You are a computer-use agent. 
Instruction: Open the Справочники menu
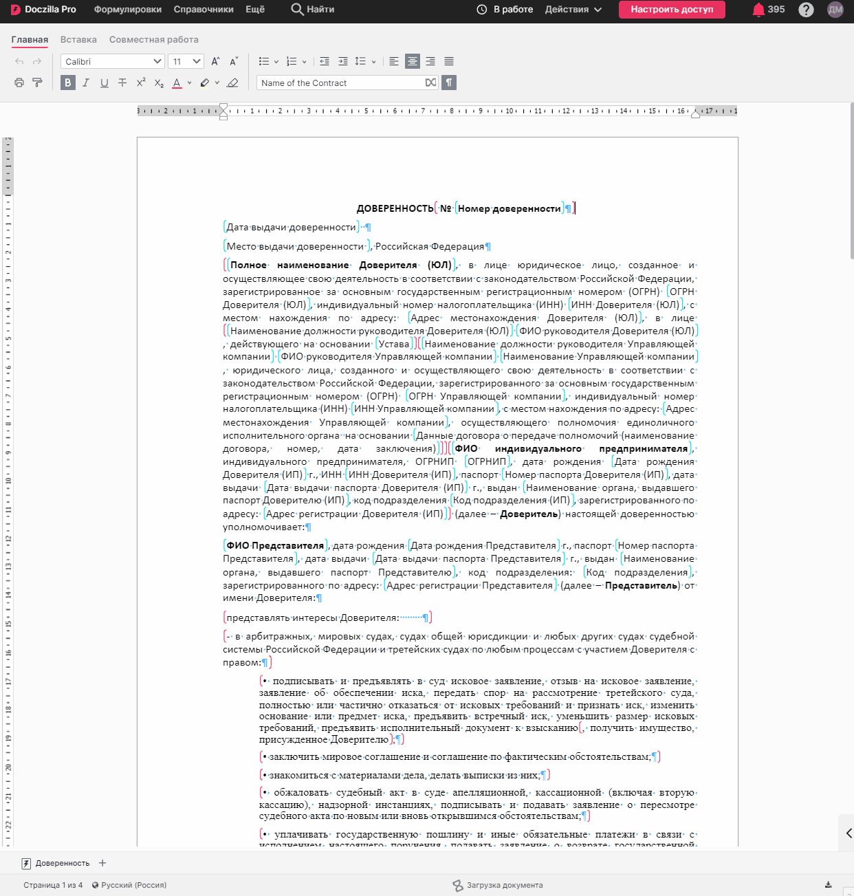[x=204, y=10]
